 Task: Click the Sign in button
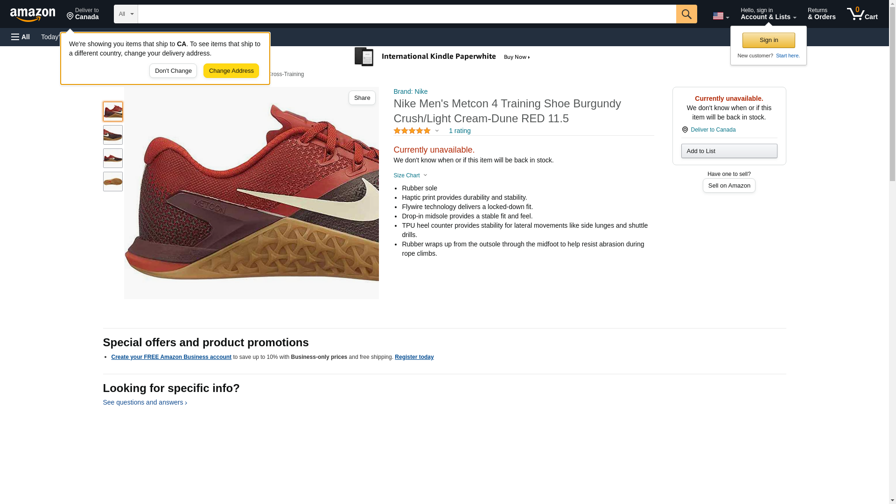pos(769,40)
